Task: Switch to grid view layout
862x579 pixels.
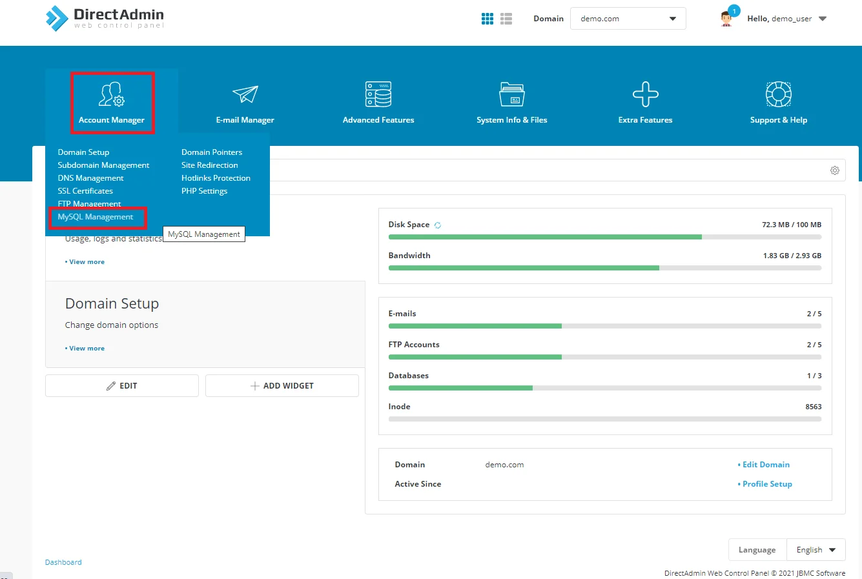Action: (487, 19)
